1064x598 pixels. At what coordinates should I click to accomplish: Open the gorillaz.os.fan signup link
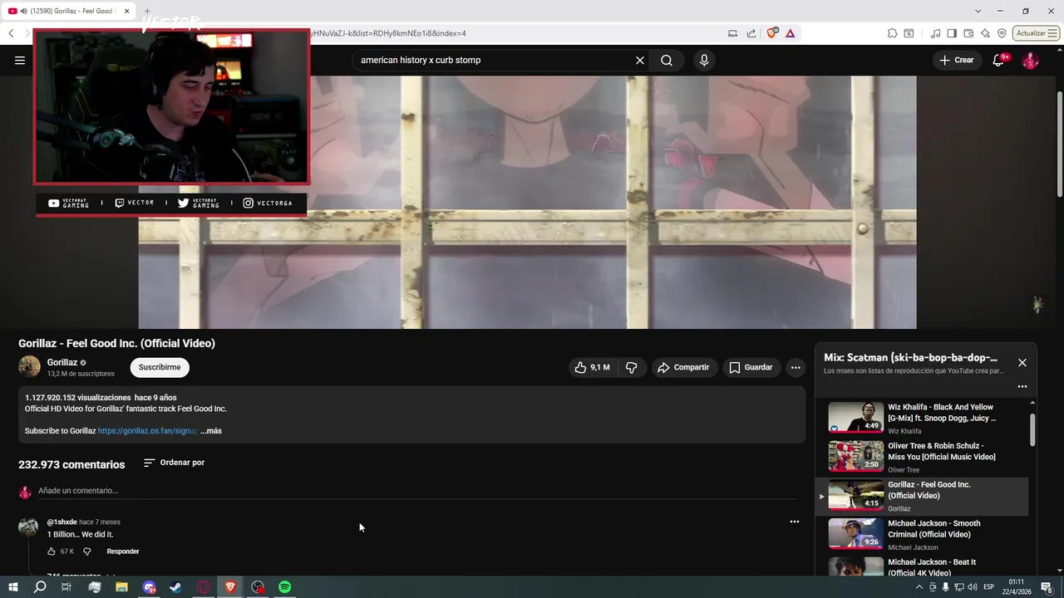click(147, 431)
